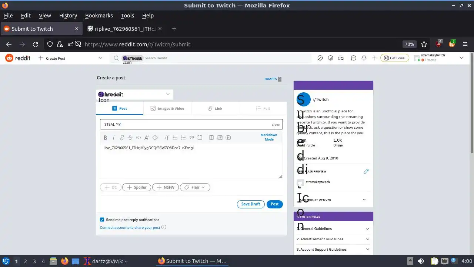The image size is (474, 267).
Task: Open Reddit chat icon
Action: tap(354, 58)
